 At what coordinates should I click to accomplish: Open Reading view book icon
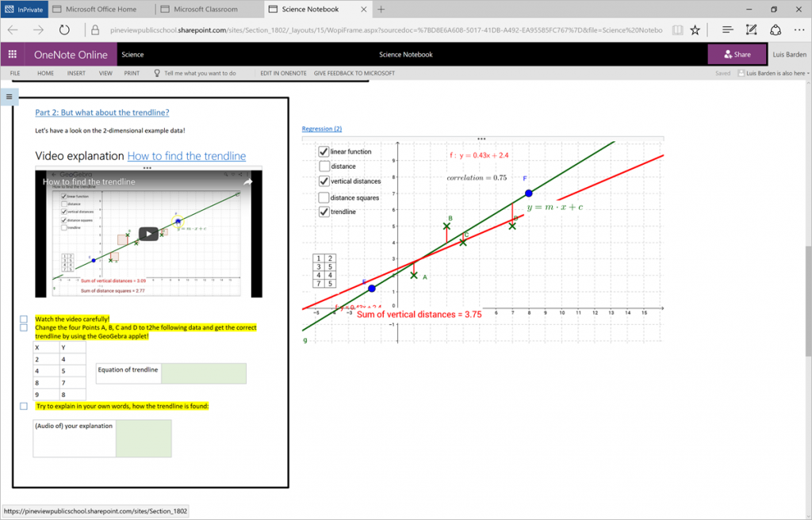point(677,30)
